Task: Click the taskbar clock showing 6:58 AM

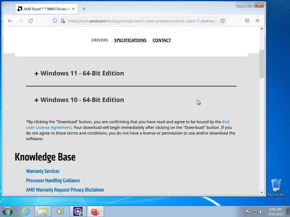Action: pos(276,211)
